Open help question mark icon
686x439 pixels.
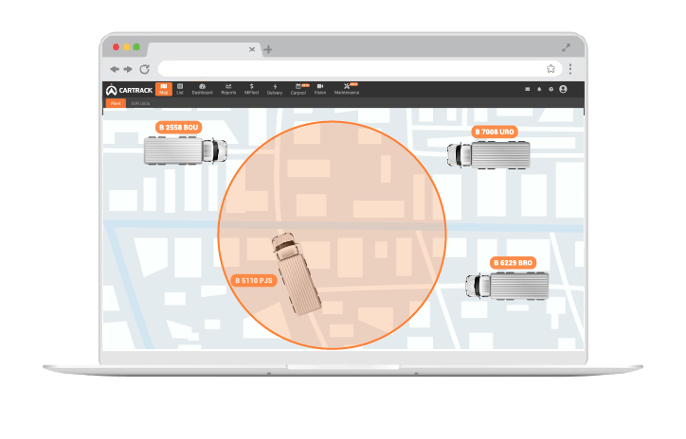[551, 89]
